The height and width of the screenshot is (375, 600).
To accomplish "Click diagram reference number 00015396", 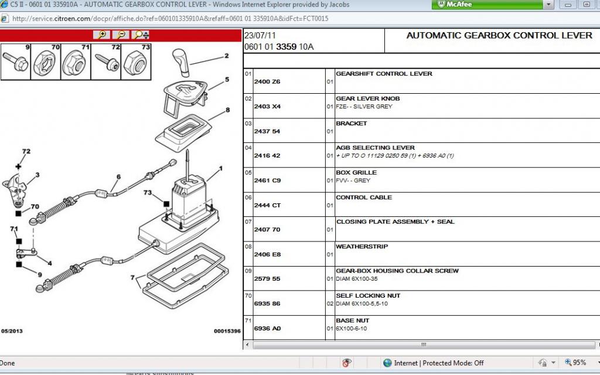I will tap(227, 331).
